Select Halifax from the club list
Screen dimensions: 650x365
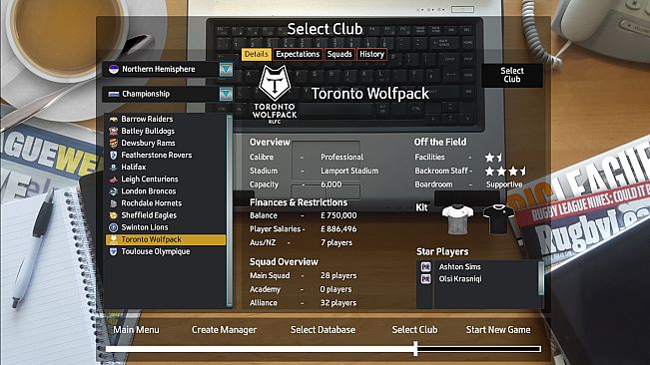tap(166, 168)
